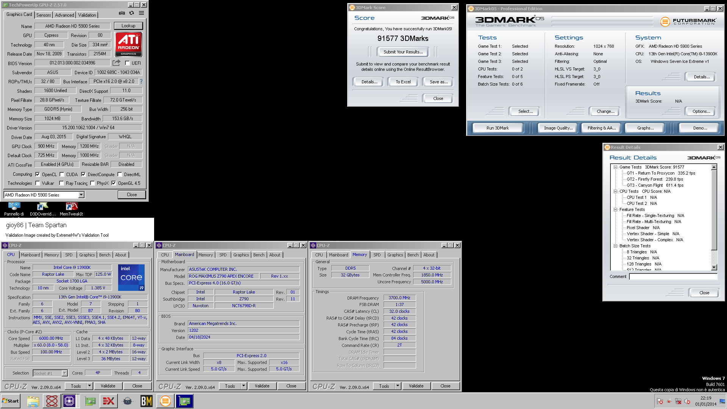Viewport: 727px width, 409px height.
Task: Click the BIOS export share icon
Action: tap(117, 63)
